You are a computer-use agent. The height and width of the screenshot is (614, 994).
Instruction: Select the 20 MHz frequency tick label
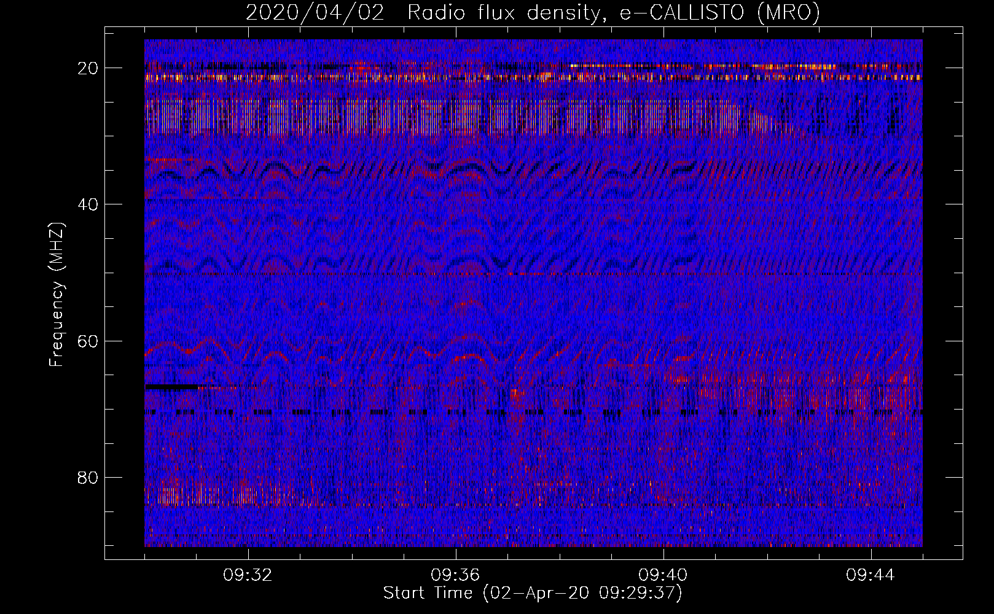(x=88, y=68)
